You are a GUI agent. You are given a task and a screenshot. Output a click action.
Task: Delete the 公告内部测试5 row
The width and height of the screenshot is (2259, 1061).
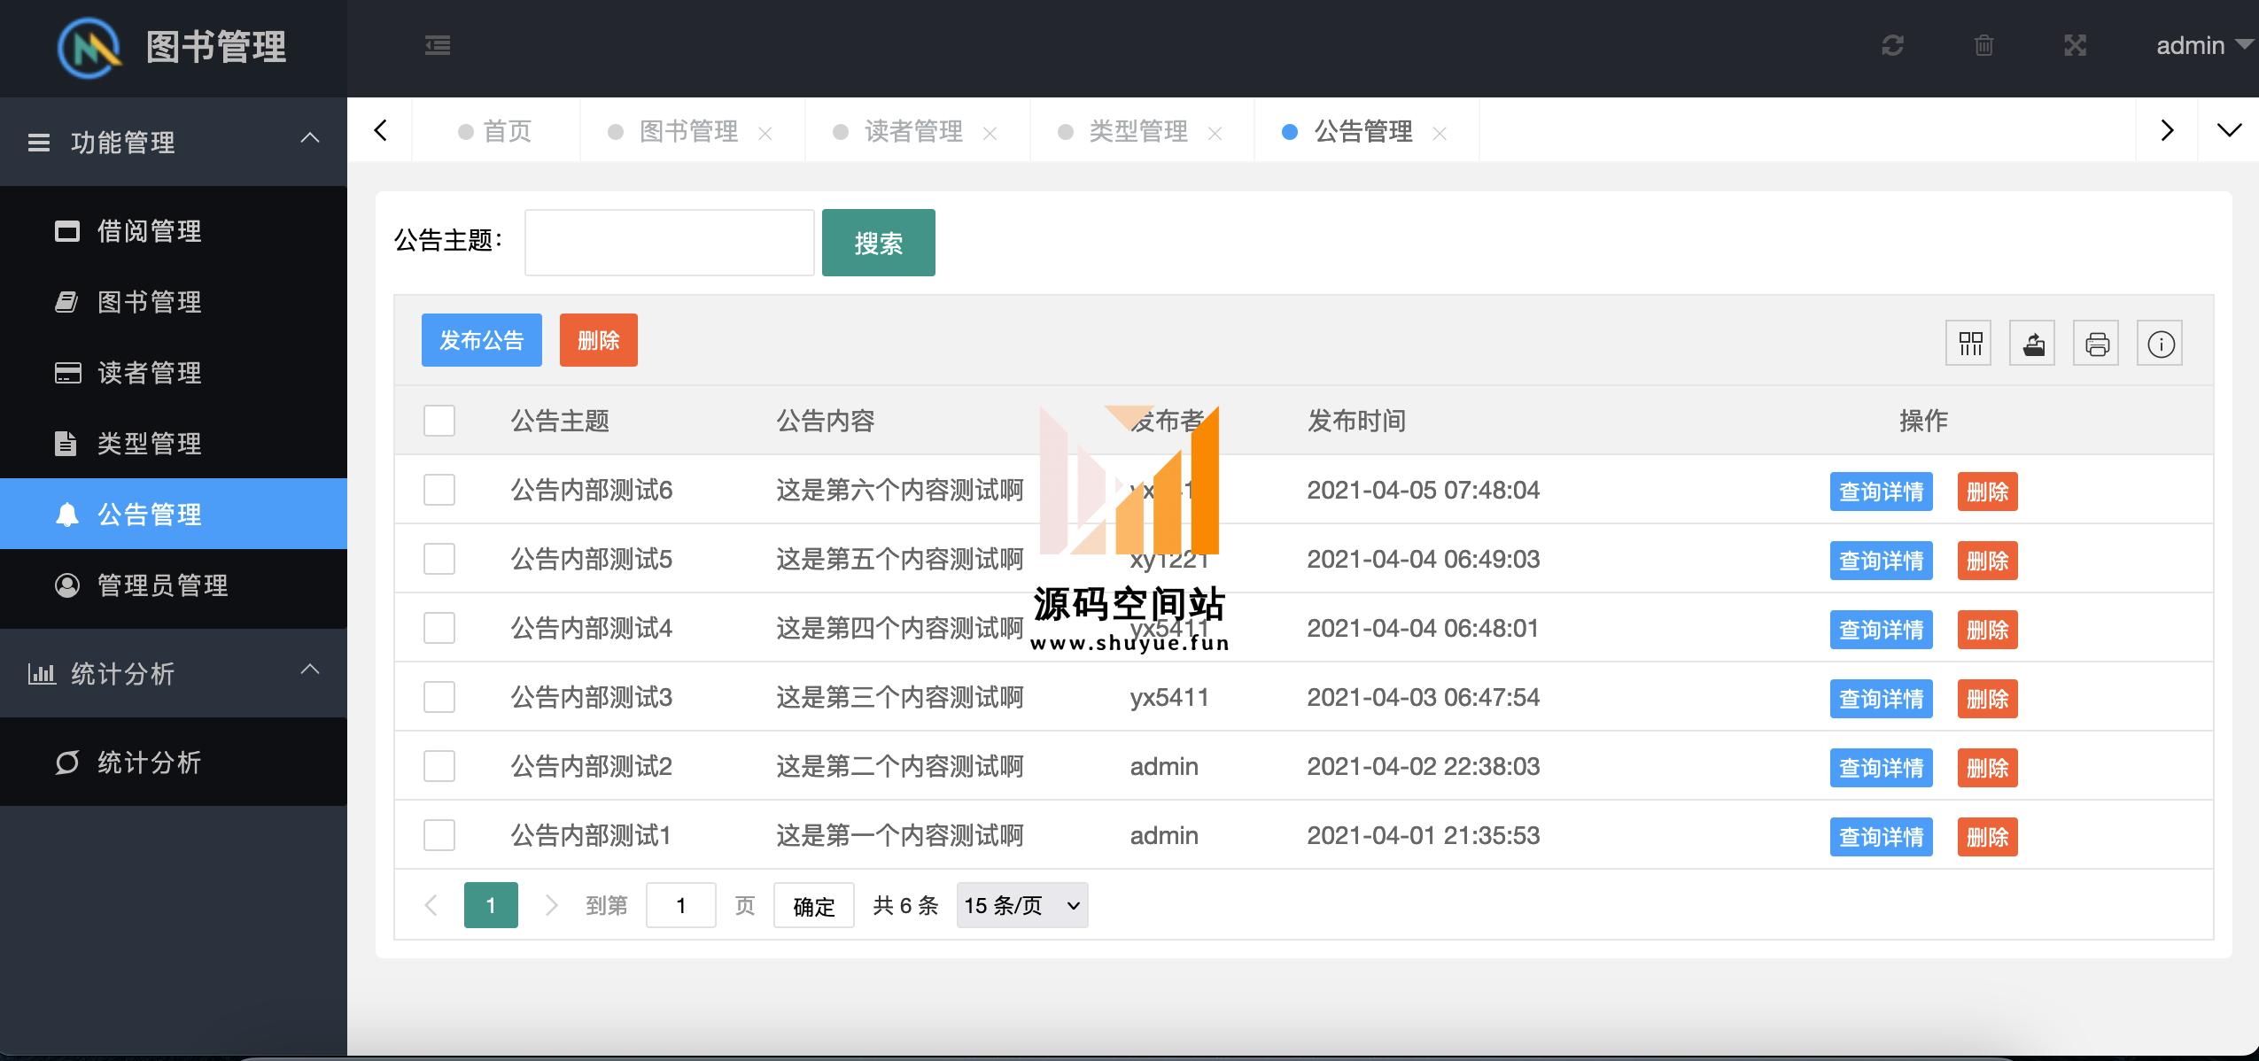pyautogui.click(x=1988, y=561)
